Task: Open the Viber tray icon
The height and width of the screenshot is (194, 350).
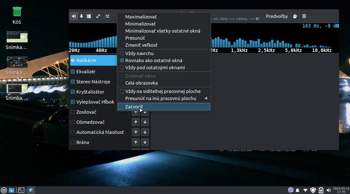Action: [x=290, y=190]
